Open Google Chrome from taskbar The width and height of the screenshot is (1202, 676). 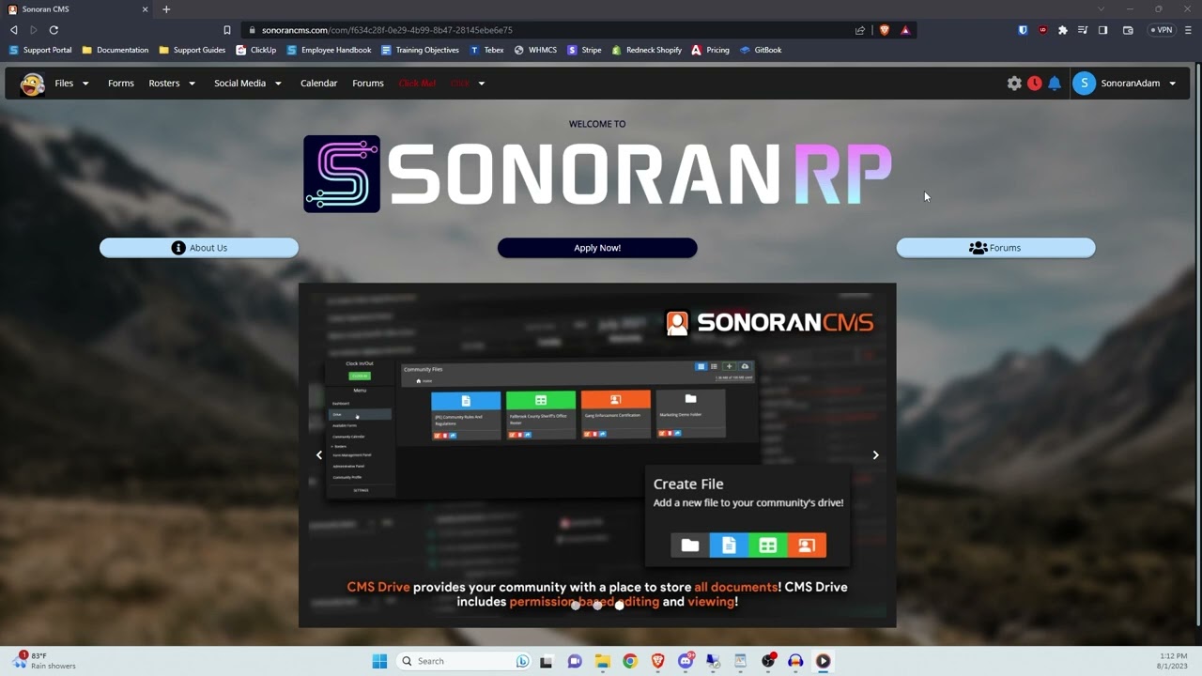(x=630, y=661)
